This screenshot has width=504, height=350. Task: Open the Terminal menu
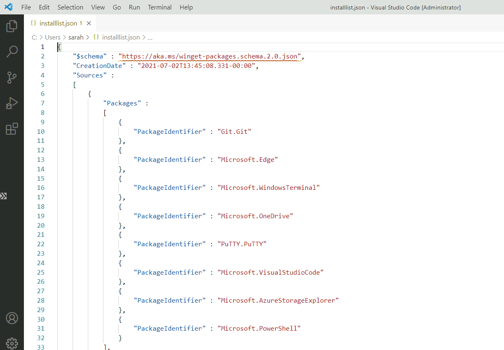160,7
